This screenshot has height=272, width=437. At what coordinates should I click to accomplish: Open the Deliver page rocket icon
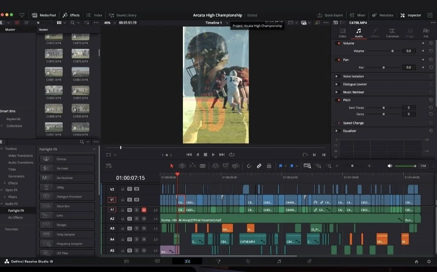pyautogui.click(x=309, y=261)
